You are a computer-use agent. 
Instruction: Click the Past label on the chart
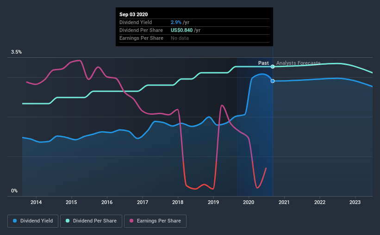click(x=263, y=63)
